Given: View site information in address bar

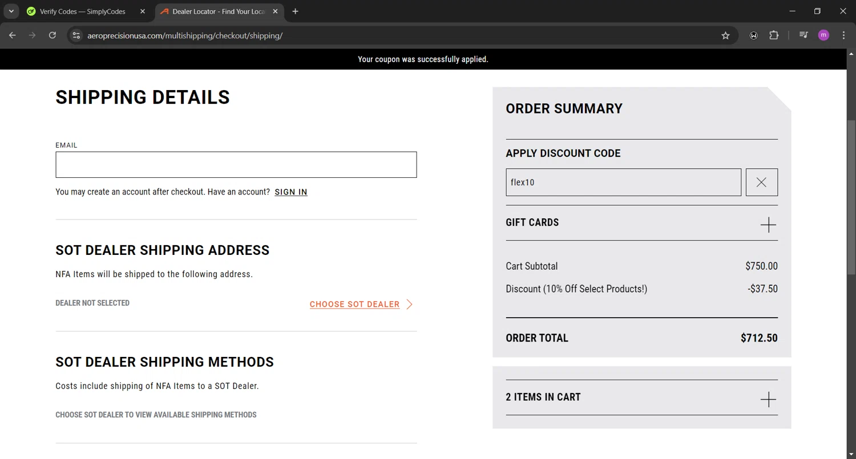Looking at the screenshot, I should (x=76, y=35).
